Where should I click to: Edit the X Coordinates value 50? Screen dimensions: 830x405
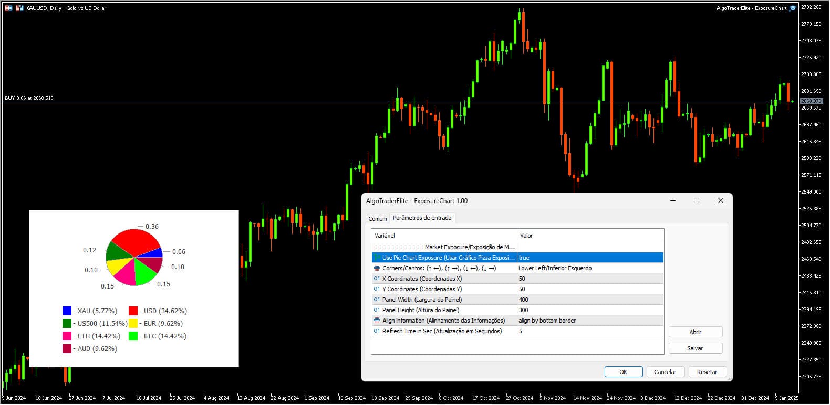click(590, 279)
